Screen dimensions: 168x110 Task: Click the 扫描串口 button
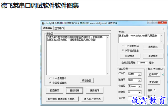point(54,91)
